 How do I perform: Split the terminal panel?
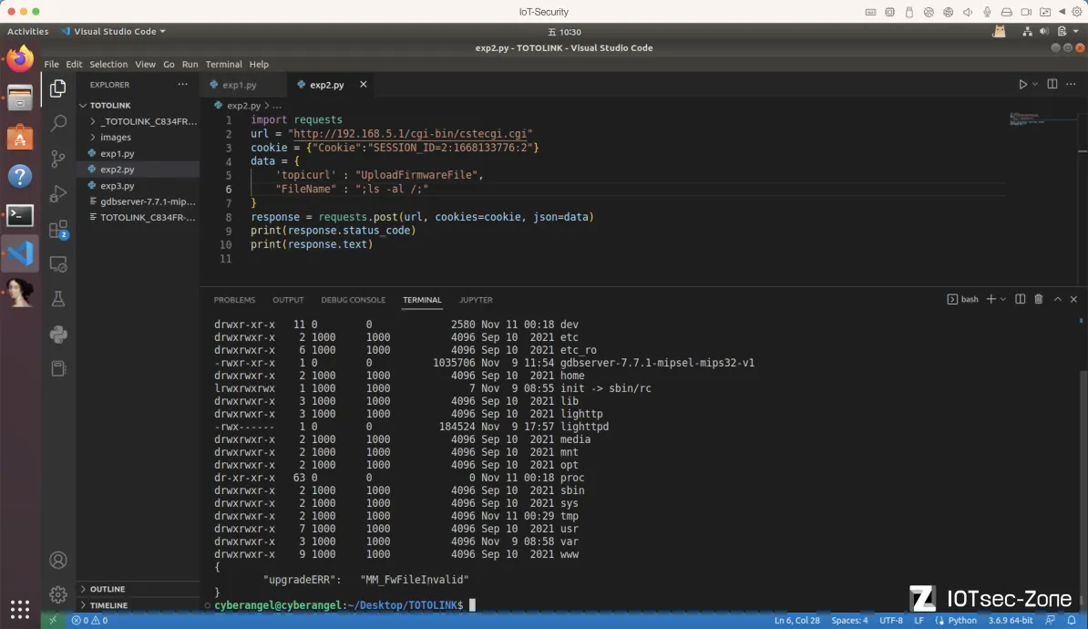pos(1020,299)
